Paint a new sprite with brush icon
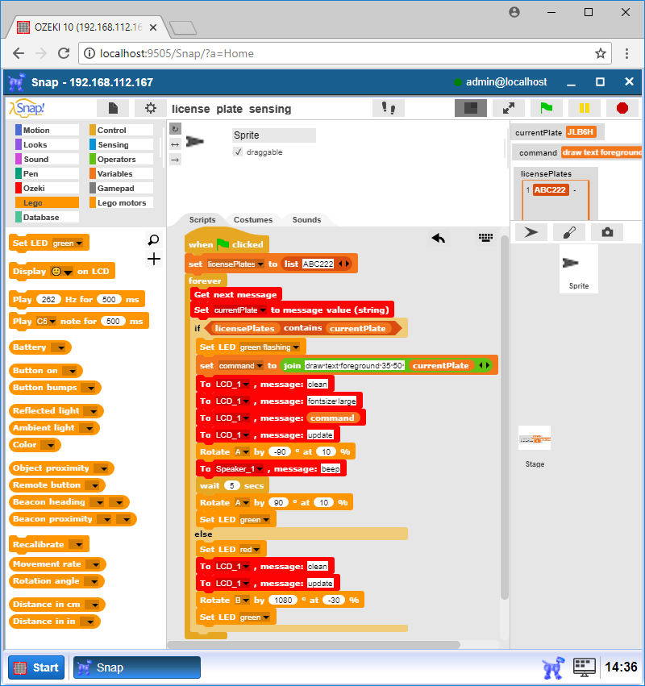This screenshot has width=645, height=686. 569,232
